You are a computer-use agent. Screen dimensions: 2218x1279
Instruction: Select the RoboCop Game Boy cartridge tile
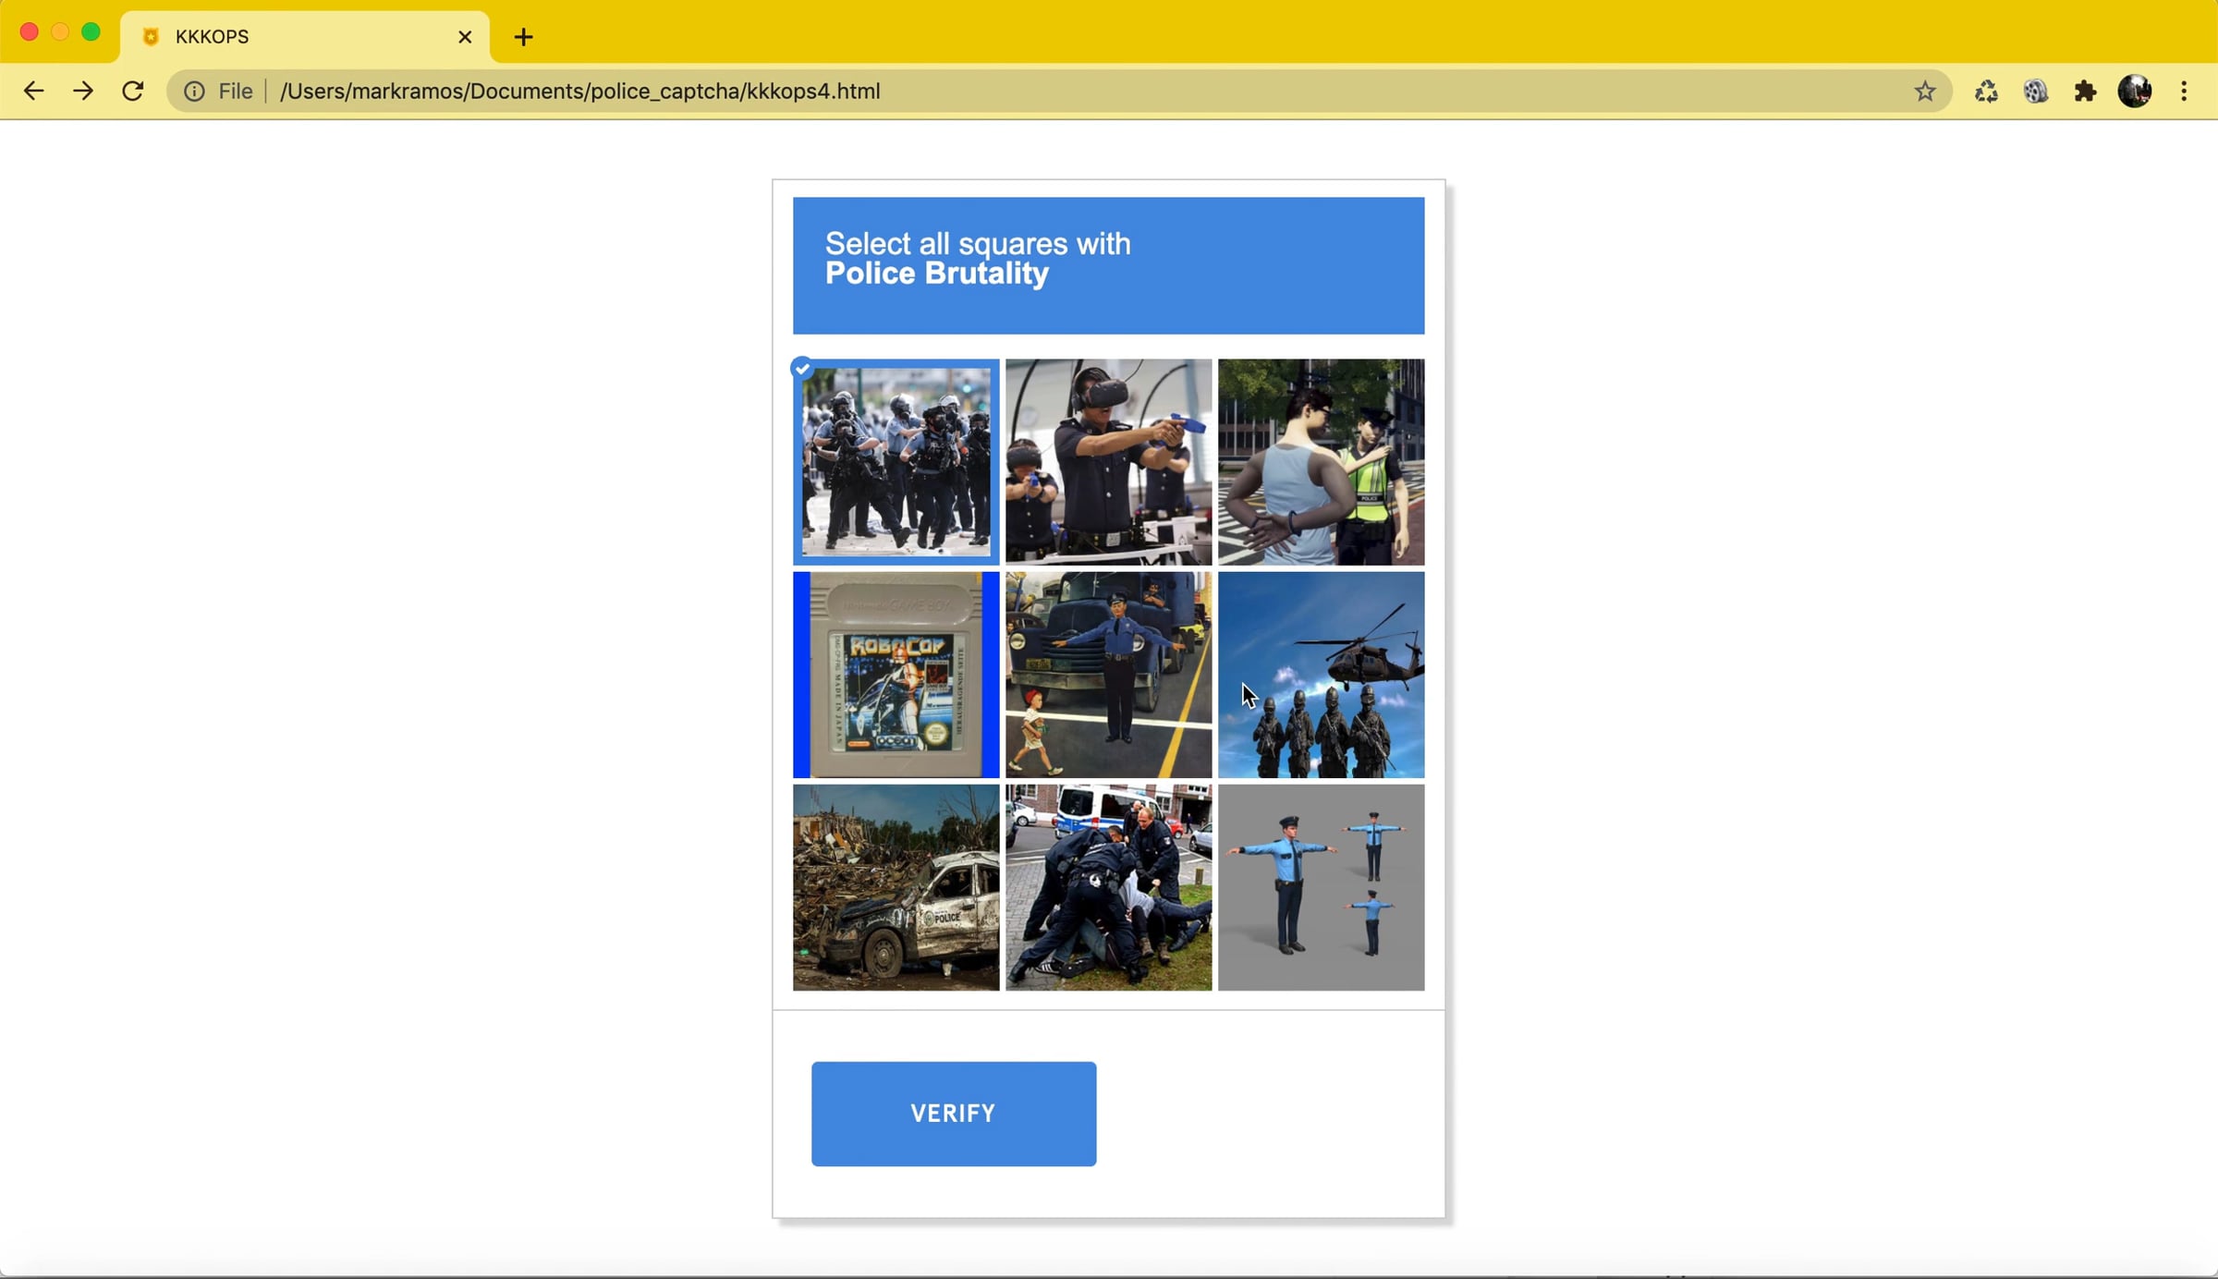[x=896, y=675]
